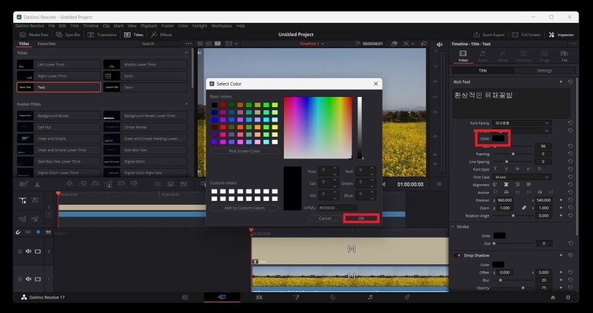Click the boring detector icon in timeline toolbar

[x=23, y=184]
